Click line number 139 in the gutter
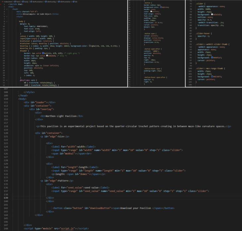242x231 pixels. pos(6,197)
